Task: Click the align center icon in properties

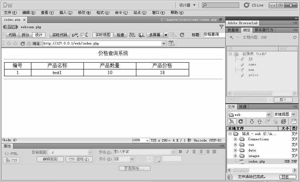Action: pyautogui.click(x=201, y=152)
